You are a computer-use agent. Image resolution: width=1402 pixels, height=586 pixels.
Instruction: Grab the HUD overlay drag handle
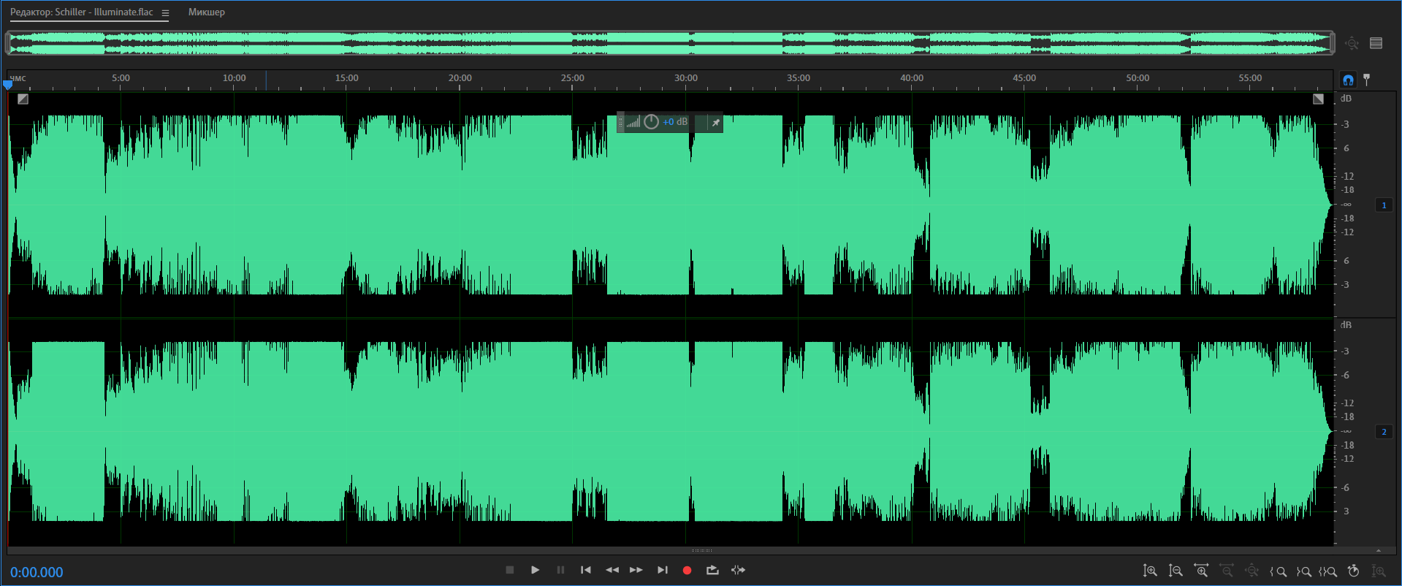click(621, 122)
